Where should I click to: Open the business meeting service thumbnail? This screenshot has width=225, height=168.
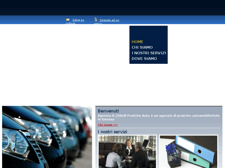127,152
